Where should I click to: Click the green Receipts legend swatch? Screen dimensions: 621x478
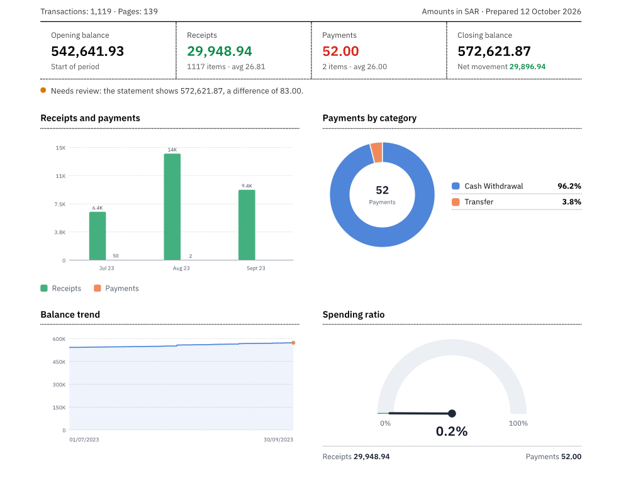44,288
